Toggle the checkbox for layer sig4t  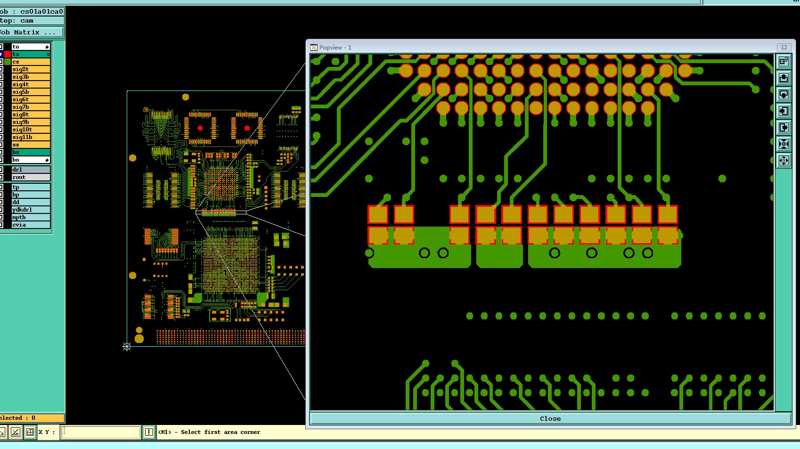tap(1, 84)
